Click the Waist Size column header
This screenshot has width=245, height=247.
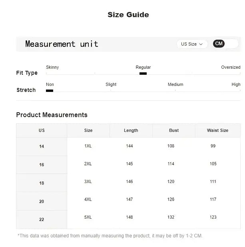click(217, 130)
